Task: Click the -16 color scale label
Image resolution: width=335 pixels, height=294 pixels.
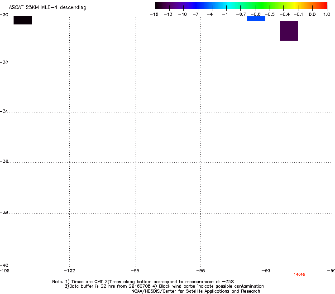Action: pyautogui.click(x=154, y=14)
